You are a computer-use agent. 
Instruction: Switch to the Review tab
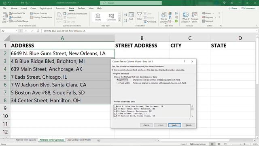pos(81,8)
